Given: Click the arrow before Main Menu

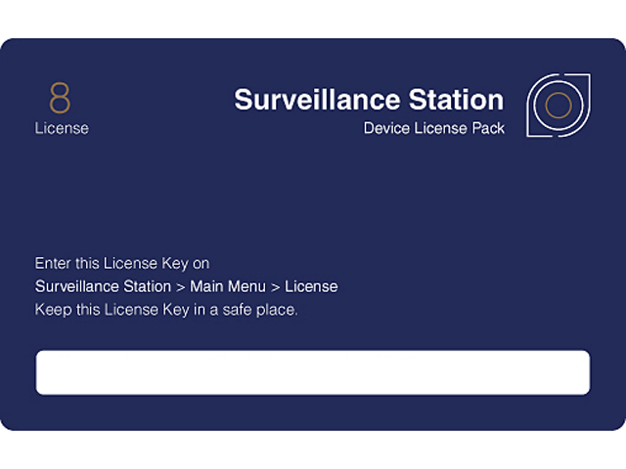Looking at the screenshot, I should coord(181,286).
